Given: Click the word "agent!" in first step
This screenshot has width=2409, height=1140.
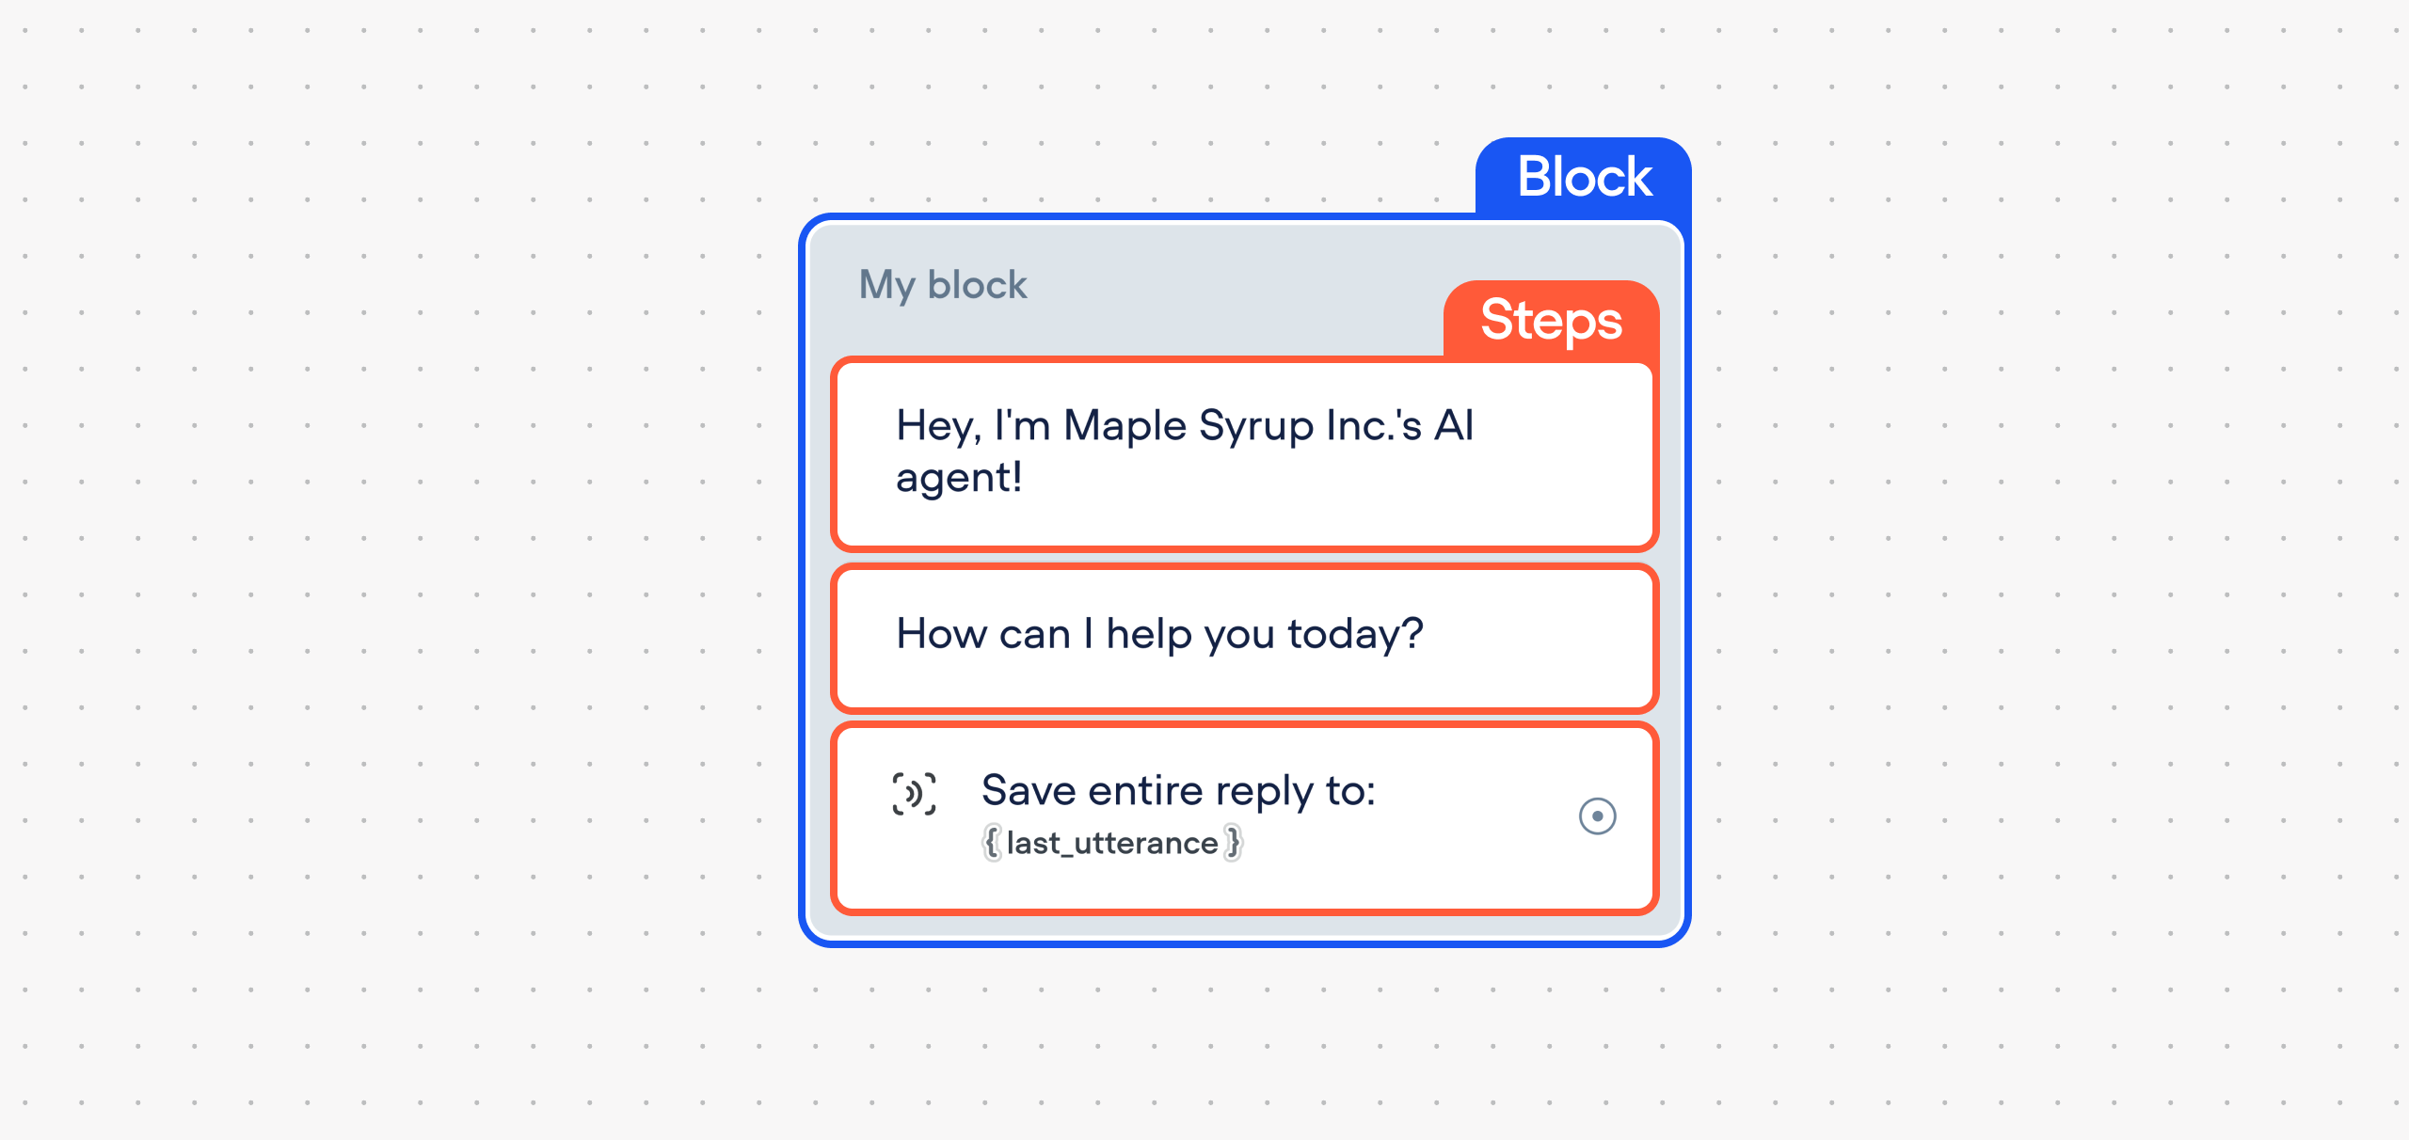Looking at the screenshot, I should pyautogui.click(x=959, y=478).
